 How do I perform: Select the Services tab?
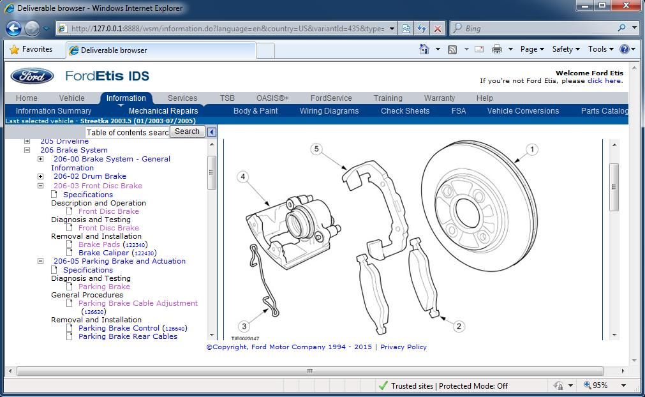point(182,98)
